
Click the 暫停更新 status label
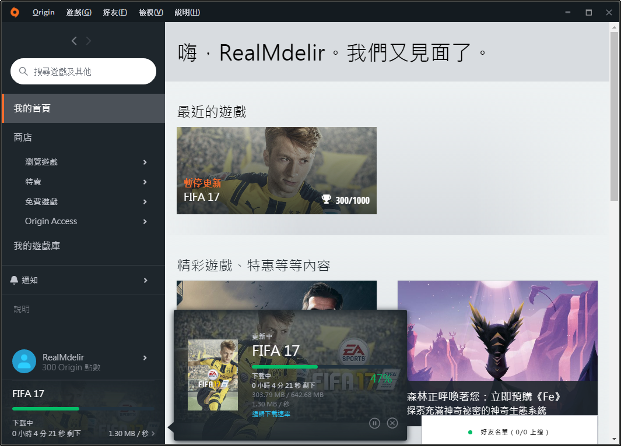[202, 183]
